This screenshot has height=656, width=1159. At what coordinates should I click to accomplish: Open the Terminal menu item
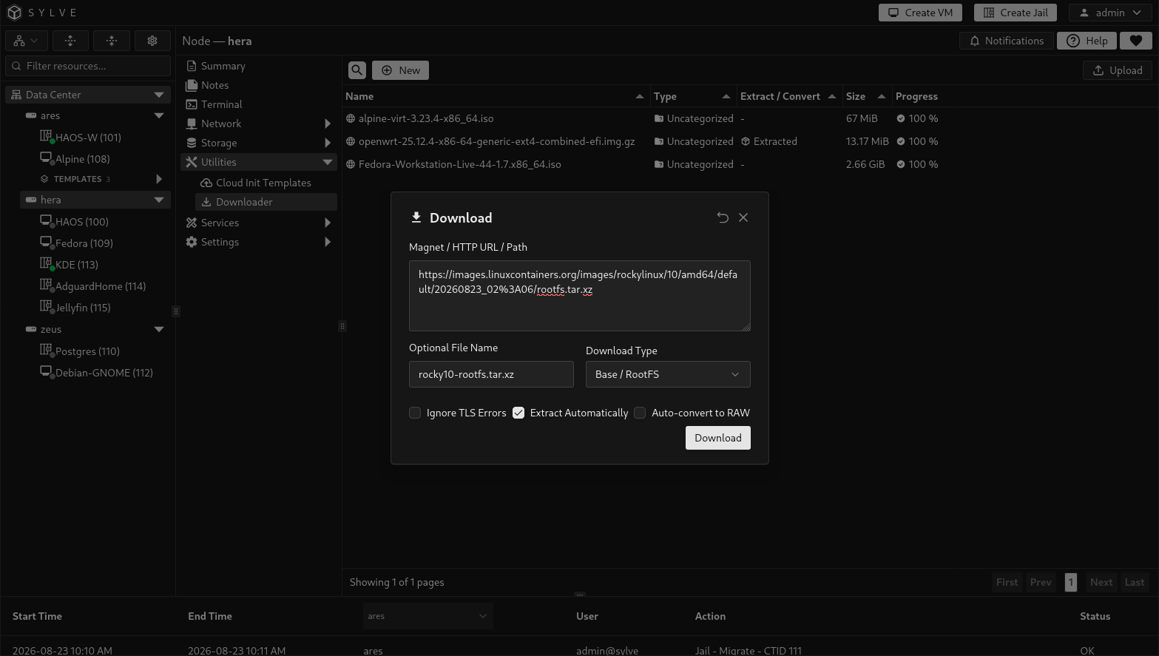pyautogui.click(x=259, y=104)
